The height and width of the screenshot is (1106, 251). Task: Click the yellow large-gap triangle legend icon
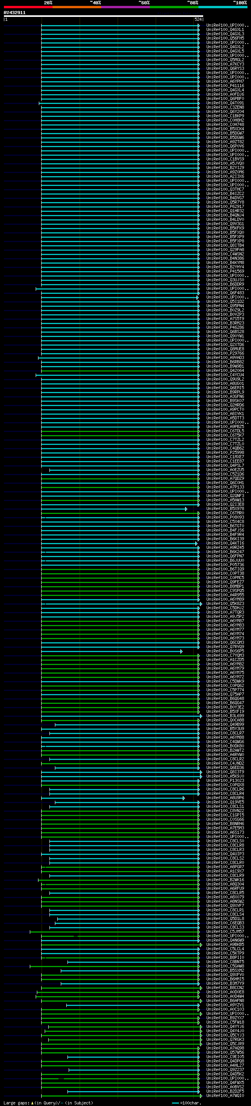coord(32,1102)
